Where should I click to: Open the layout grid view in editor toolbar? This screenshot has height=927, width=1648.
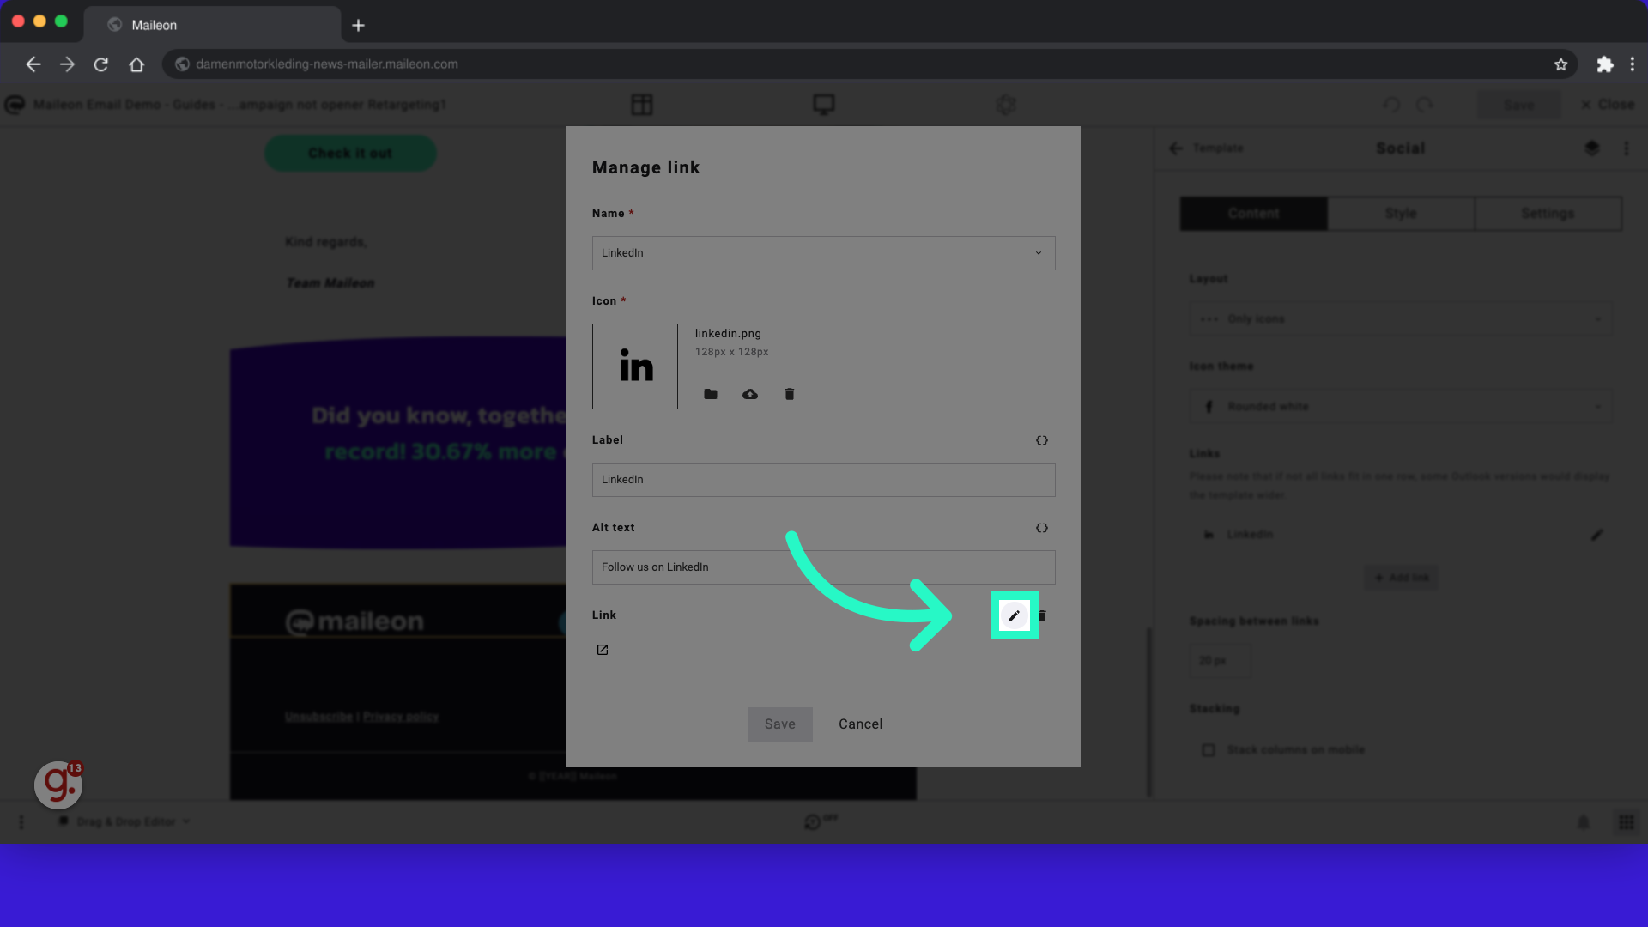point(642,105)
